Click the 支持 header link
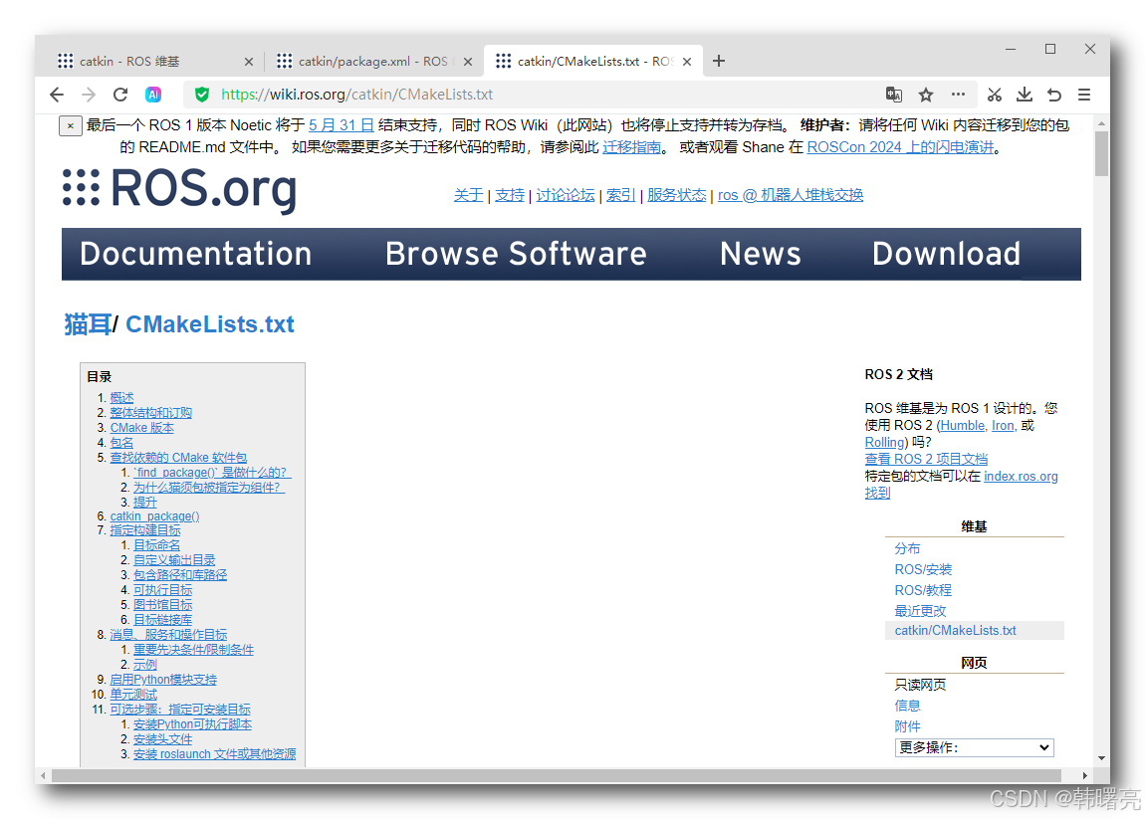The height and width of the screenshot is (819, 1145). pos(510,195)
